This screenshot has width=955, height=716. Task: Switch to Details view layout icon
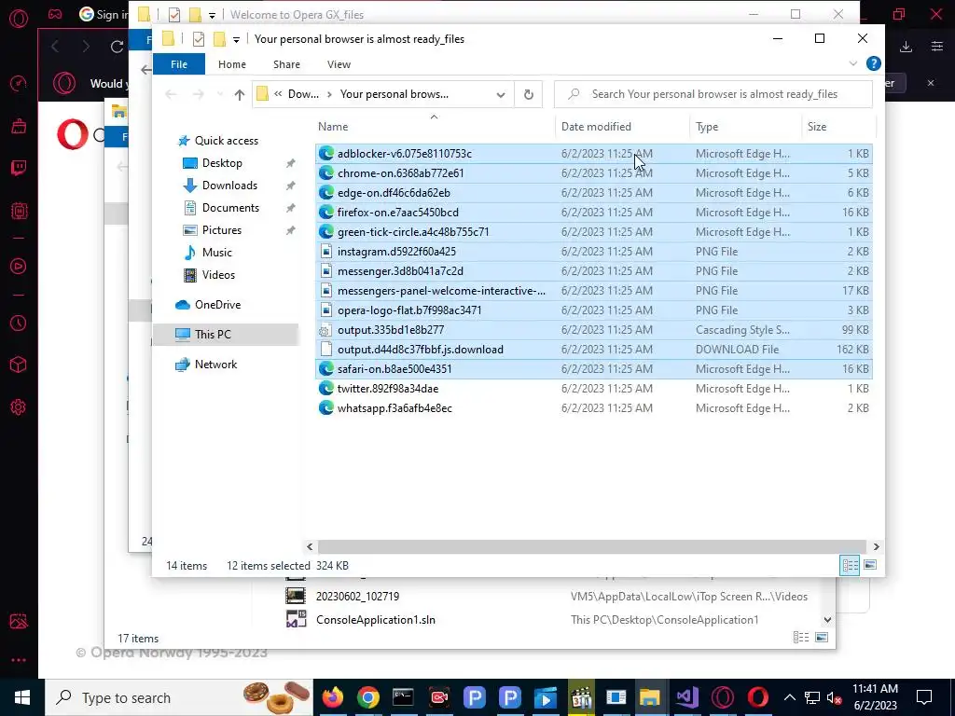tap(851, 565)
